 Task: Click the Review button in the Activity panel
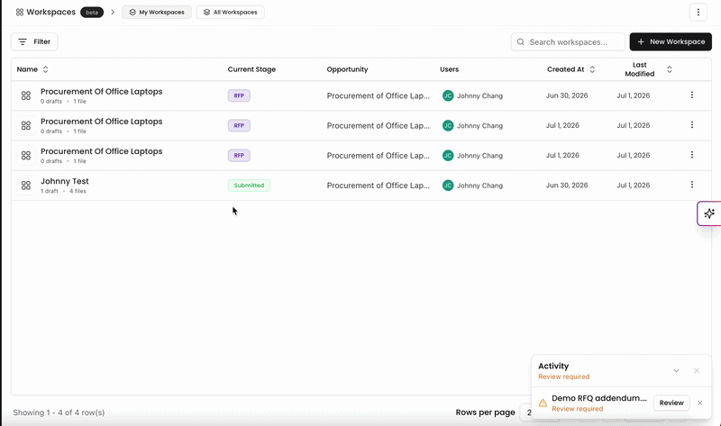tap(671, 403)
